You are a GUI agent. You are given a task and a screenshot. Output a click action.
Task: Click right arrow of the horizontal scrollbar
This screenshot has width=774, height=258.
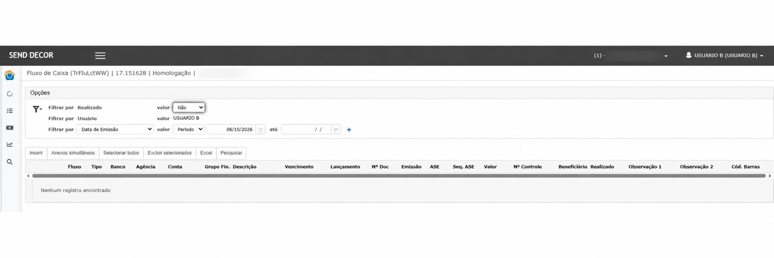[x=770, y=176]
